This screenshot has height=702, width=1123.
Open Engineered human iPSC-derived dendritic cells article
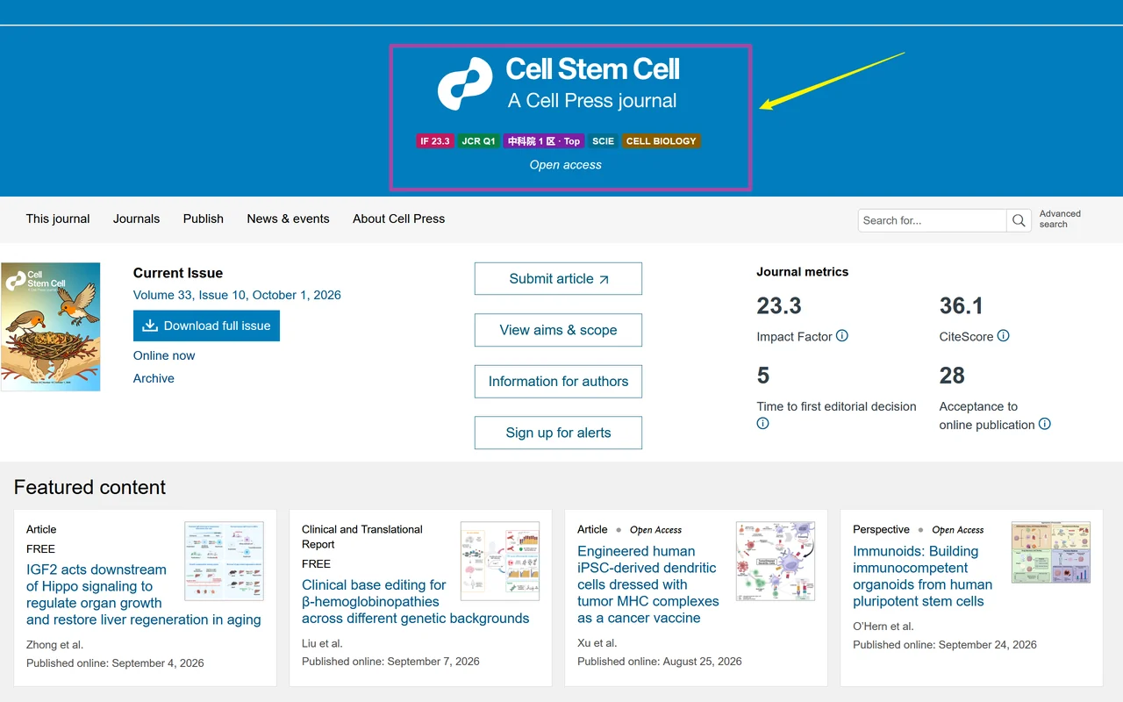click(x=648, y=584)
